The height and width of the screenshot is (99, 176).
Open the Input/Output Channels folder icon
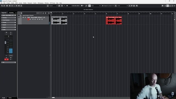(x=19, y=15)
